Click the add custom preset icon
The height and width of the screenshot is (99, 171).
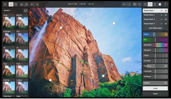coord(25,11)
